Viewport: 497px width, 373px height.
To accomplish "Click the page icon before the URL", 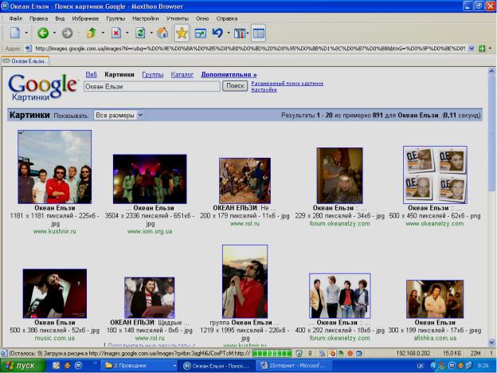I will [x=29, y=49].
